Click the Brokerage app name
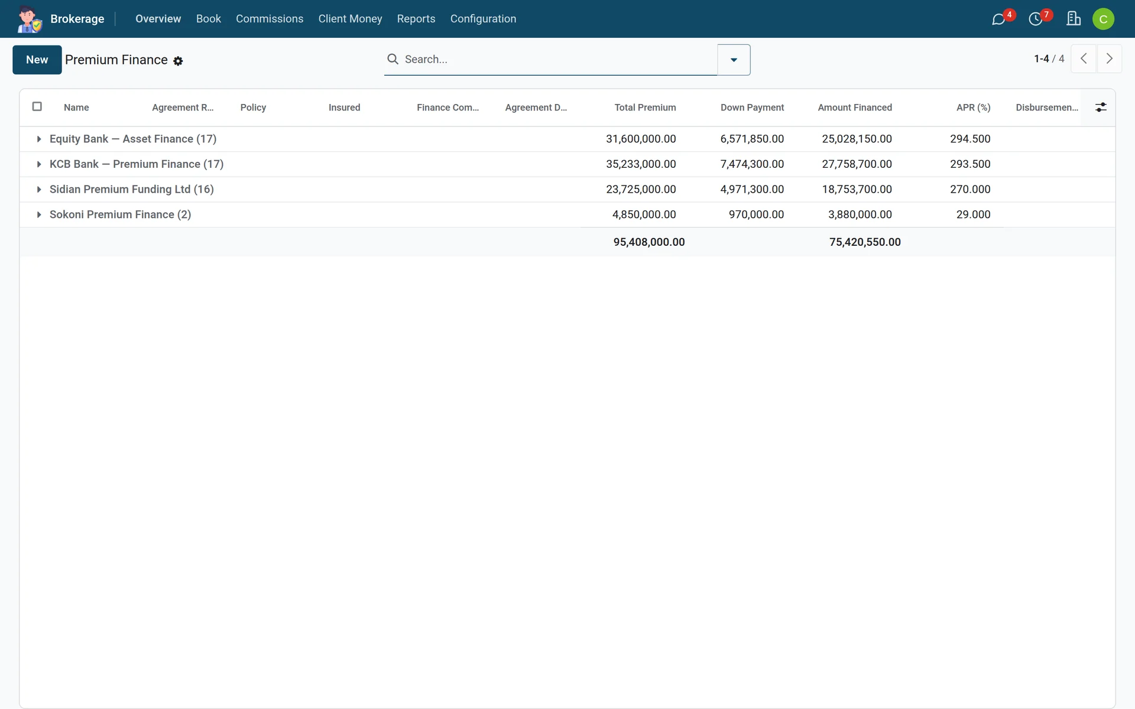 coord(77,19)
